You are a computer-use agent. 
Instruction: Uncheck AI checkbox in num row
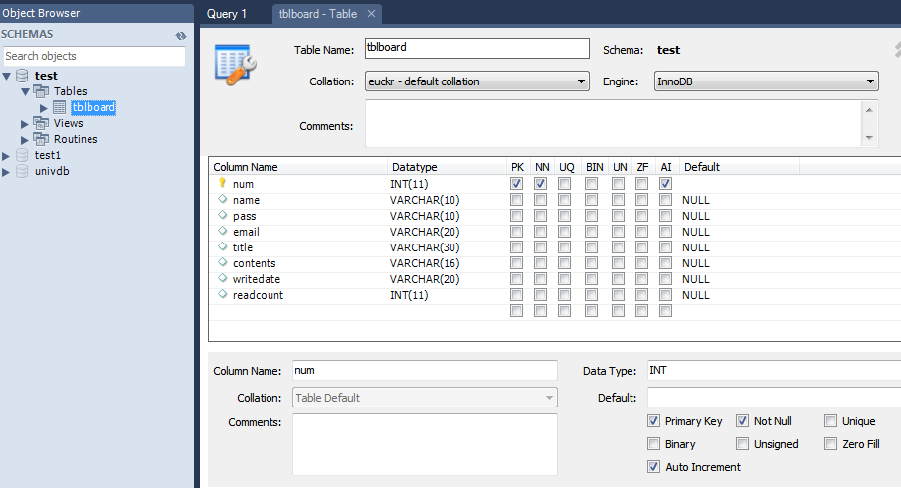(x=665, y=184)
